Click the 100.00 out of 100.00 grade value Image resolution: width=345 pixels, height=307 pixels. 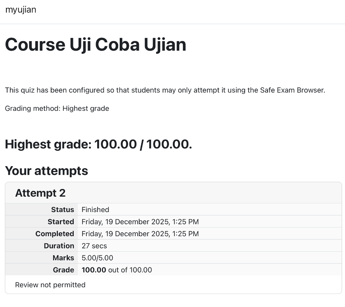pos(117,270)
